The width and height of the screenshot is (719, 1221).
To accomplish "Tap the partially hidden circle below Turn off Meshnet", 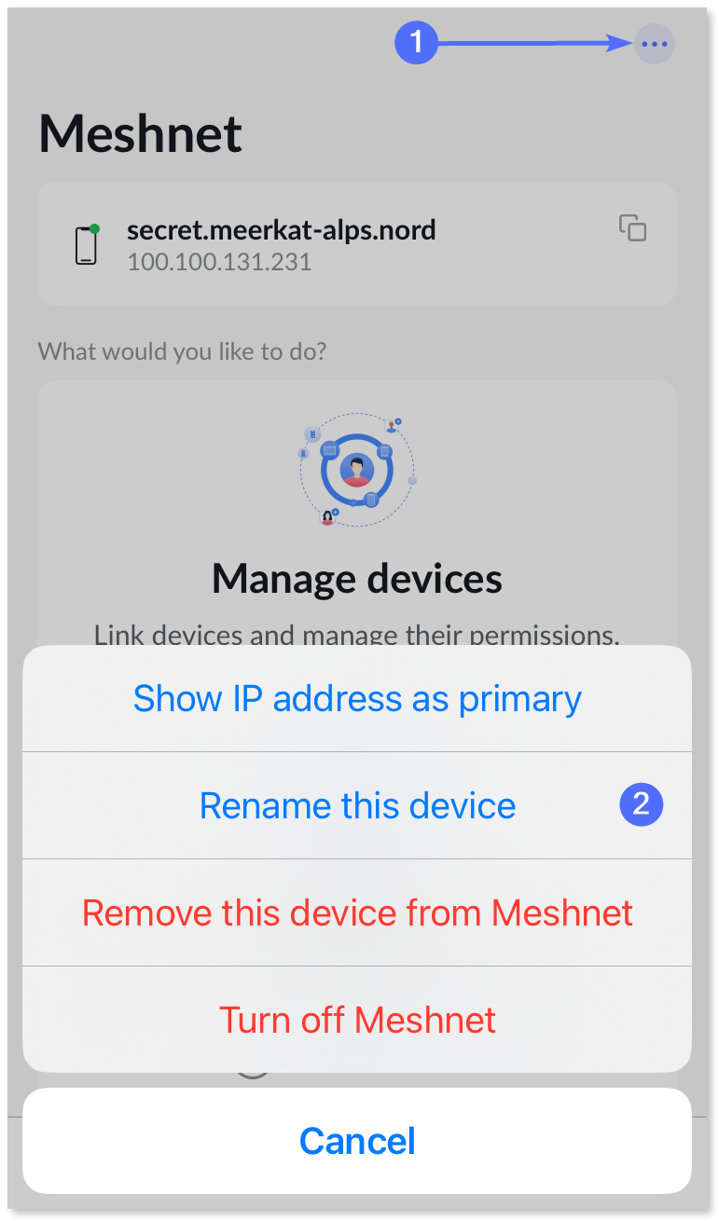I will coord(253,1074).
